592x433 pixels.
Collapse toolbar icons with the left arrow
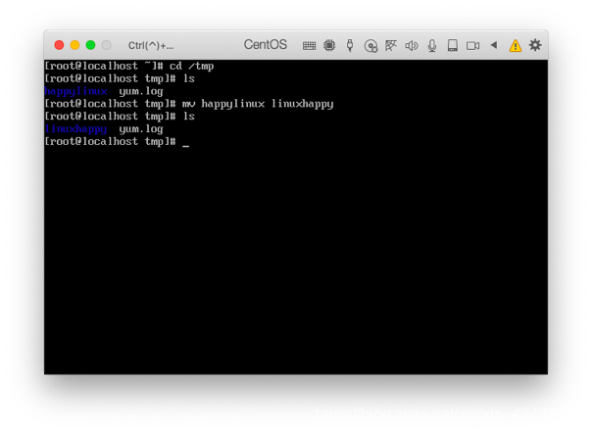point(493,45)
